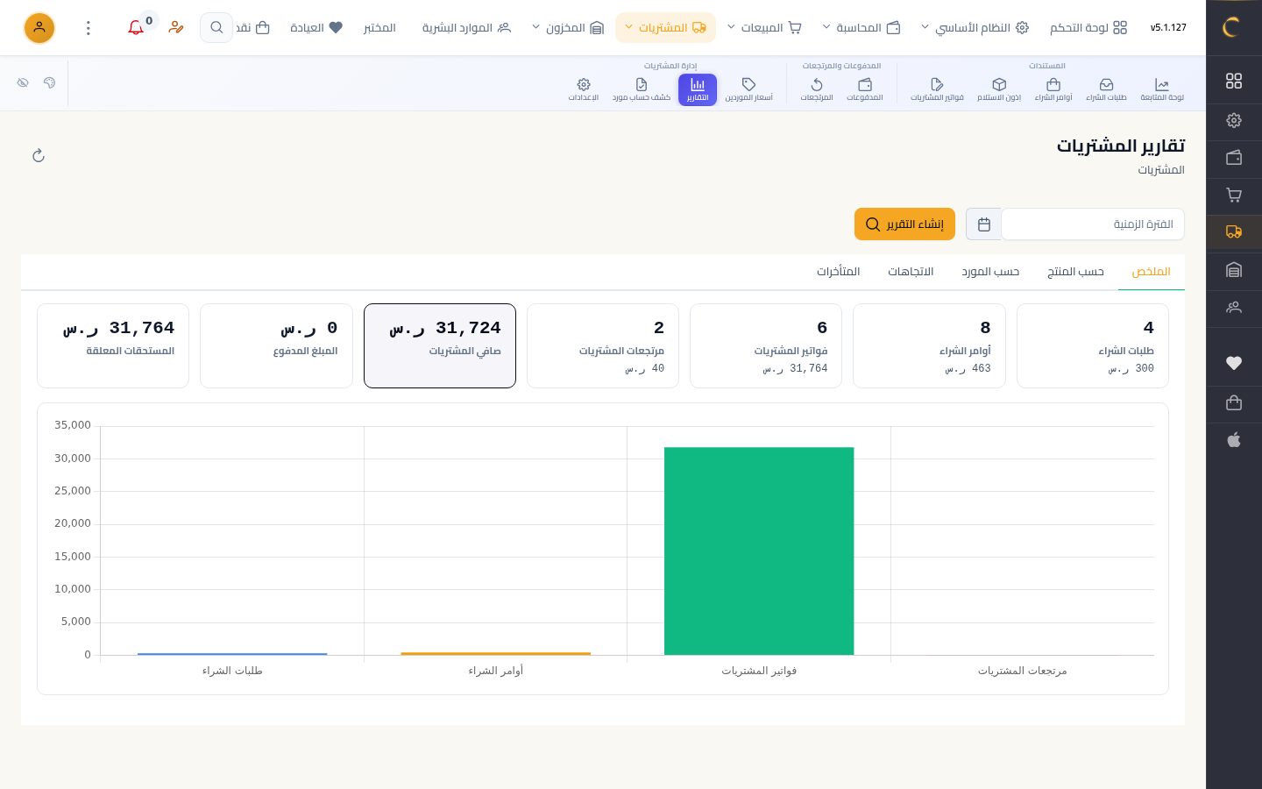Open إذون الاستلام receiving notes icon
Screen dimensions: 1262x789
click(999, 89)
